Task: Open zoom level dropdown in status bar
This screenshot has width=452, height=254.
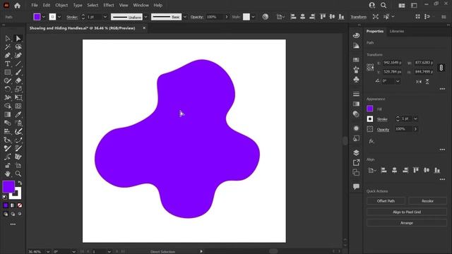Action: click(x=48, y=251)
